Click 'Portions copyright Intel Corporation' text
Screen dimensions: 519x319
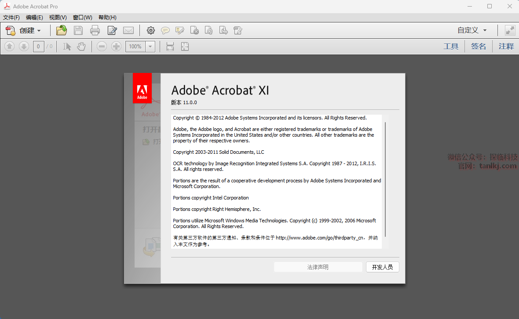tap(211, 198)
